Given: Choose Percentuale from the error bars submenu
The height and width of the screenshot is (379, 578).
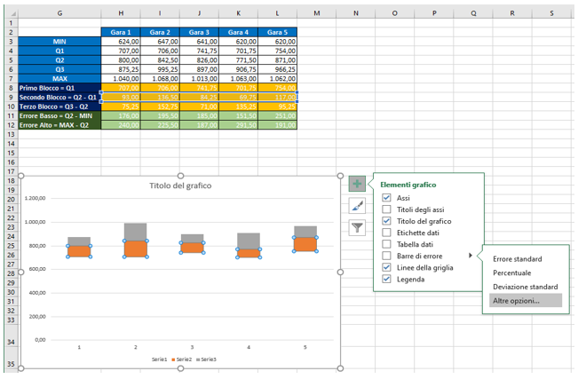Looking at the screenshot, I should click(x=512, y=272).
